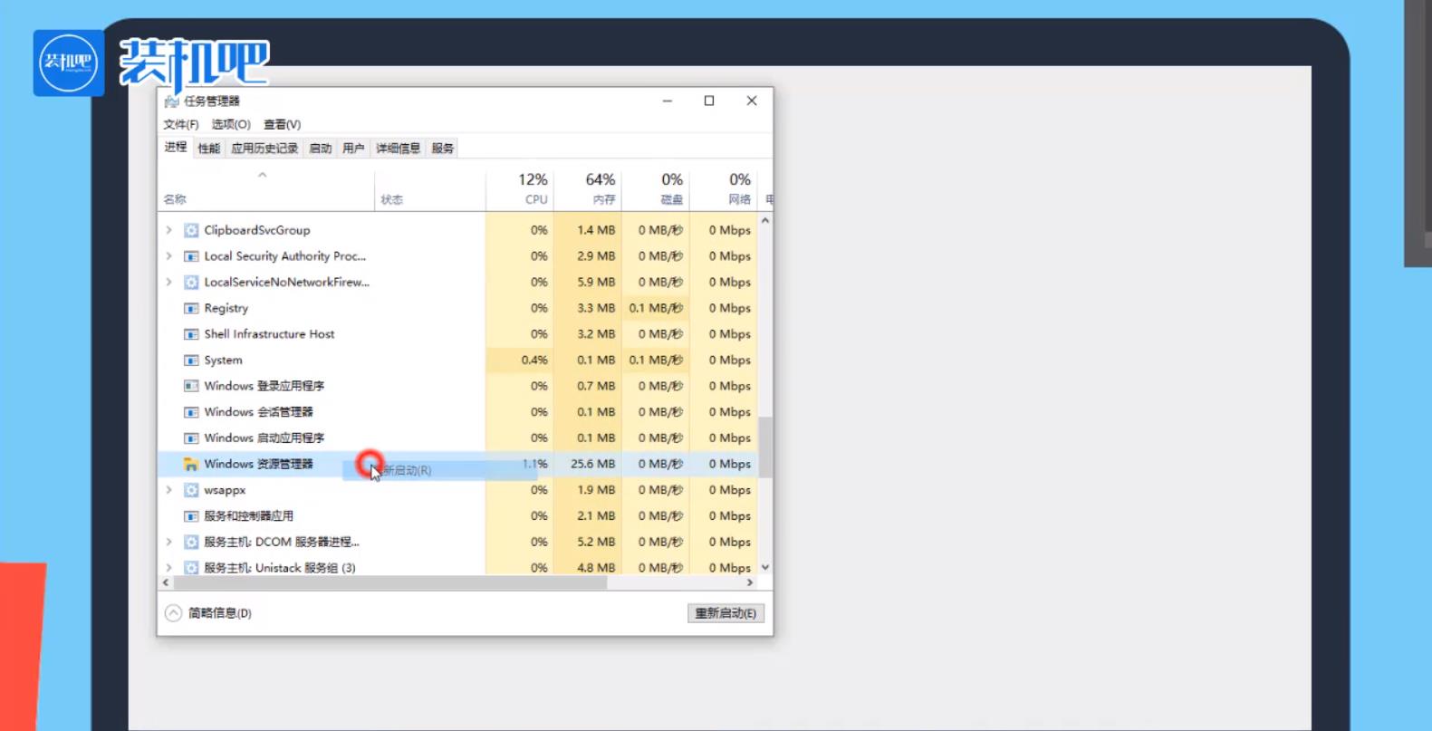
Task: Select the wsappx process name
Action: 225,490
